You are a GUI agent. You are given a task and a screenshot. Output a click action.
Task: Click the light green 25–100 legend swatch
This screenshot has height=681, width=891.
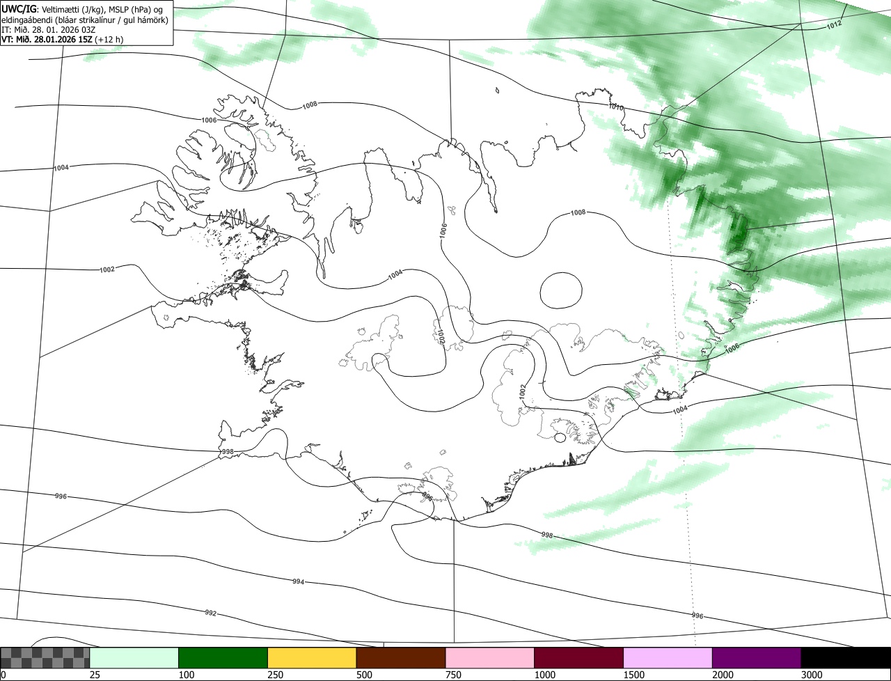[134, 658]
